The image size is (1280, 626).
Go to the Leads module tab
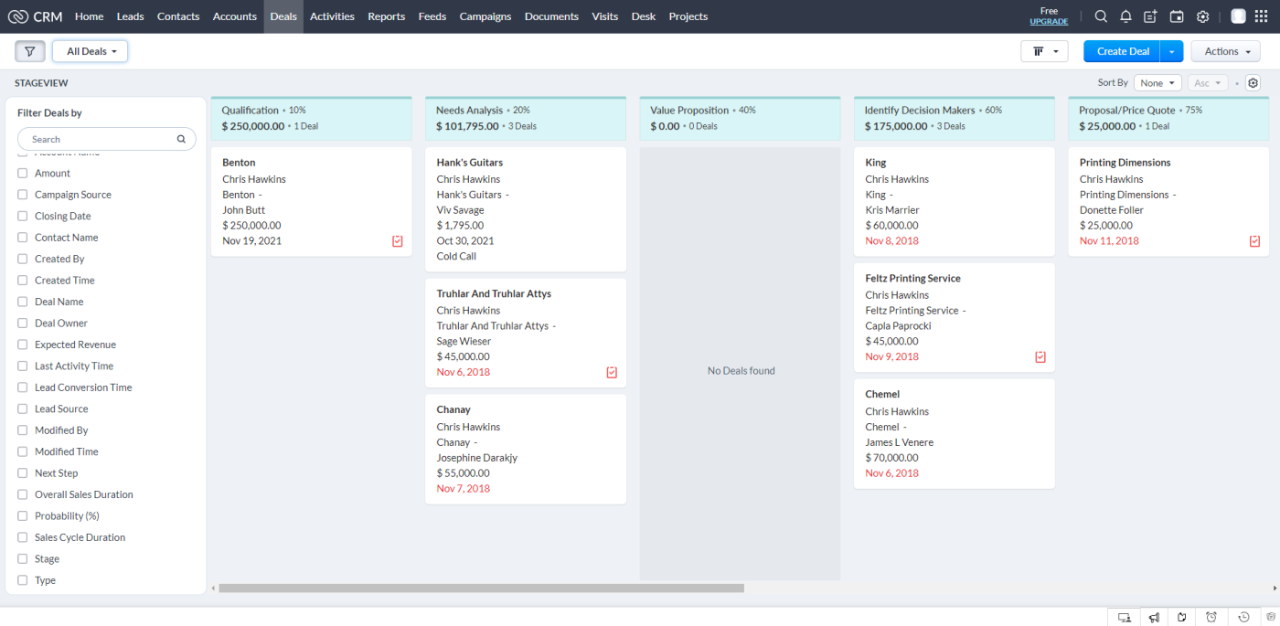click(x=130, y=16)
